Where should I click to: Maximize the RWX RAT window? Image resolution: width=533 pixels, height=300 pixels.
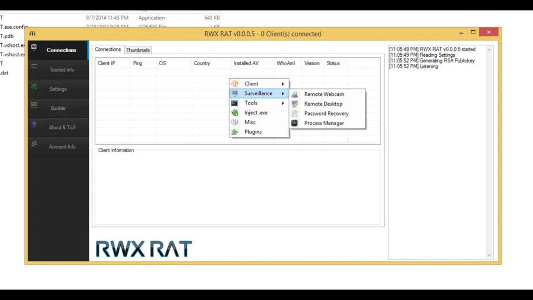473,32
